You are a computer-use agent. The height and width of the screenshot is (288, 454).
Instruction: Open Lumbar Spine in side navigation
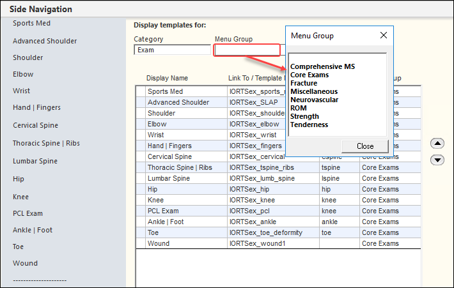click(x=35, y=161)
